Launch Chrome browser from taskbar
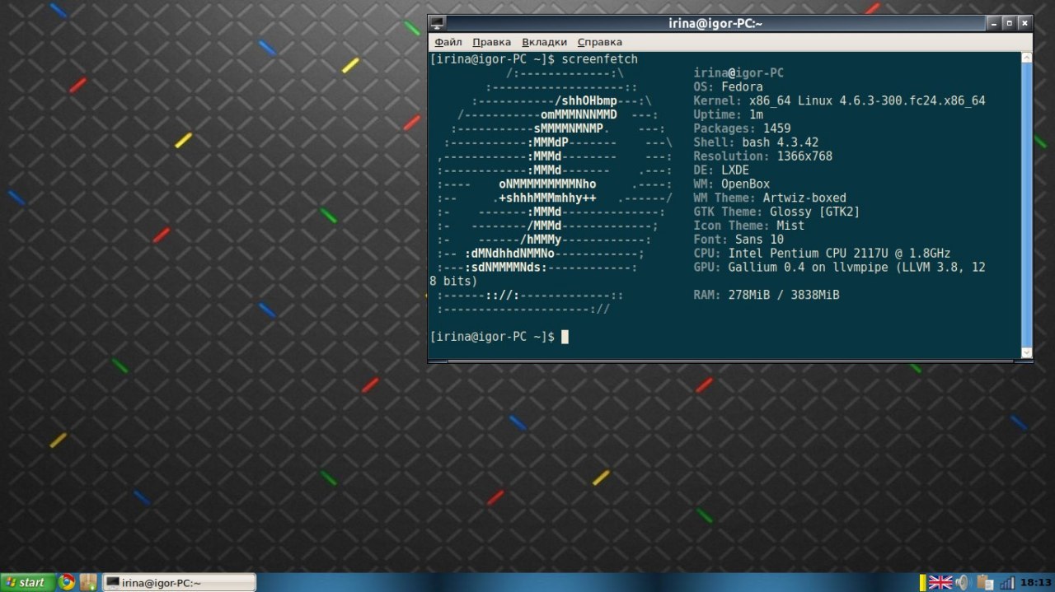Viewport: 1055px width, 592px height. (x=67, y=583)
